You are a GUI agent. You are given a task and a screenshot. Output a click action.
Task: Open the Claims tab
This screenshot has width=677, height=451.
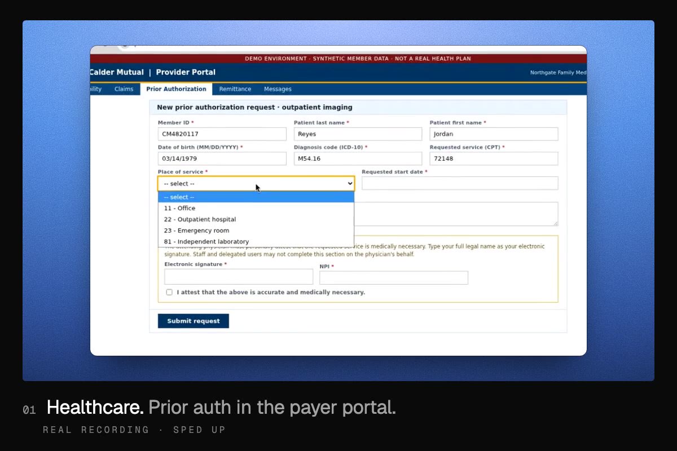point(124,89)
